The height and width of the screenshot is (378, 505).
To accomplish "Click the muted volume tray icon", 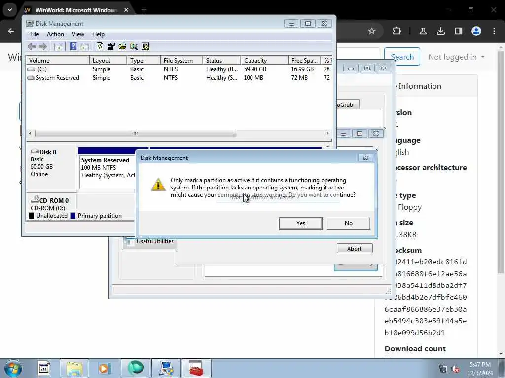I will 455,369.
